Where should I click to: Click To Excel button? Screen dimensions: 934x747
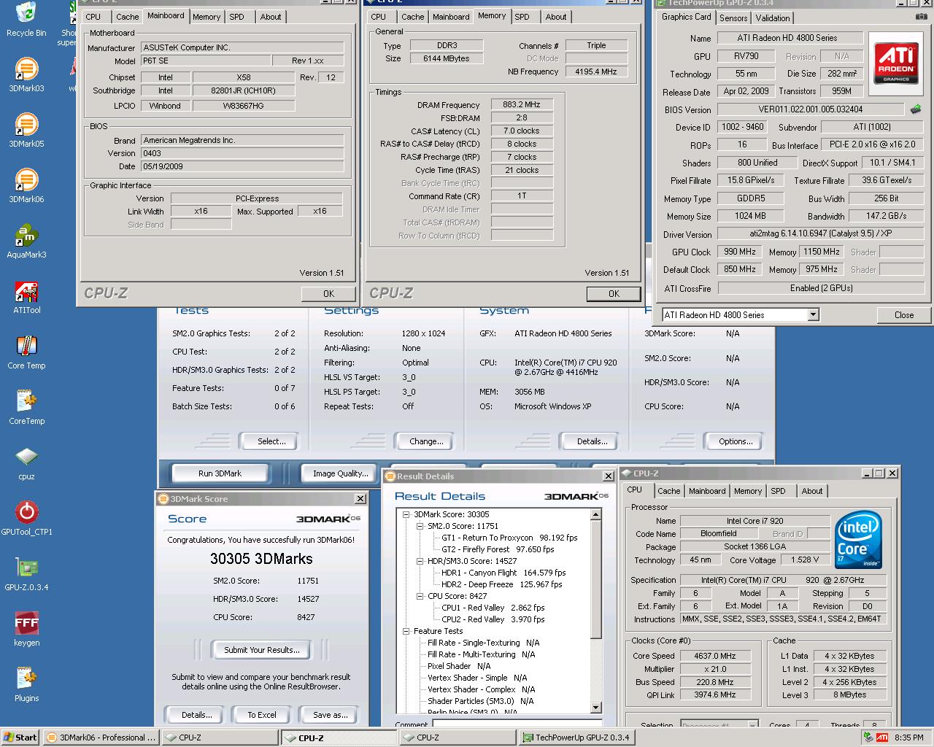pyautogui.click(x=262, y=715)
